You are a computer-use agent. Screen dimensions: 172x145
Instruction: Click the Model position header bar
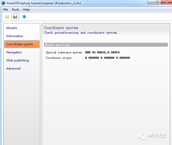[106, 45]
